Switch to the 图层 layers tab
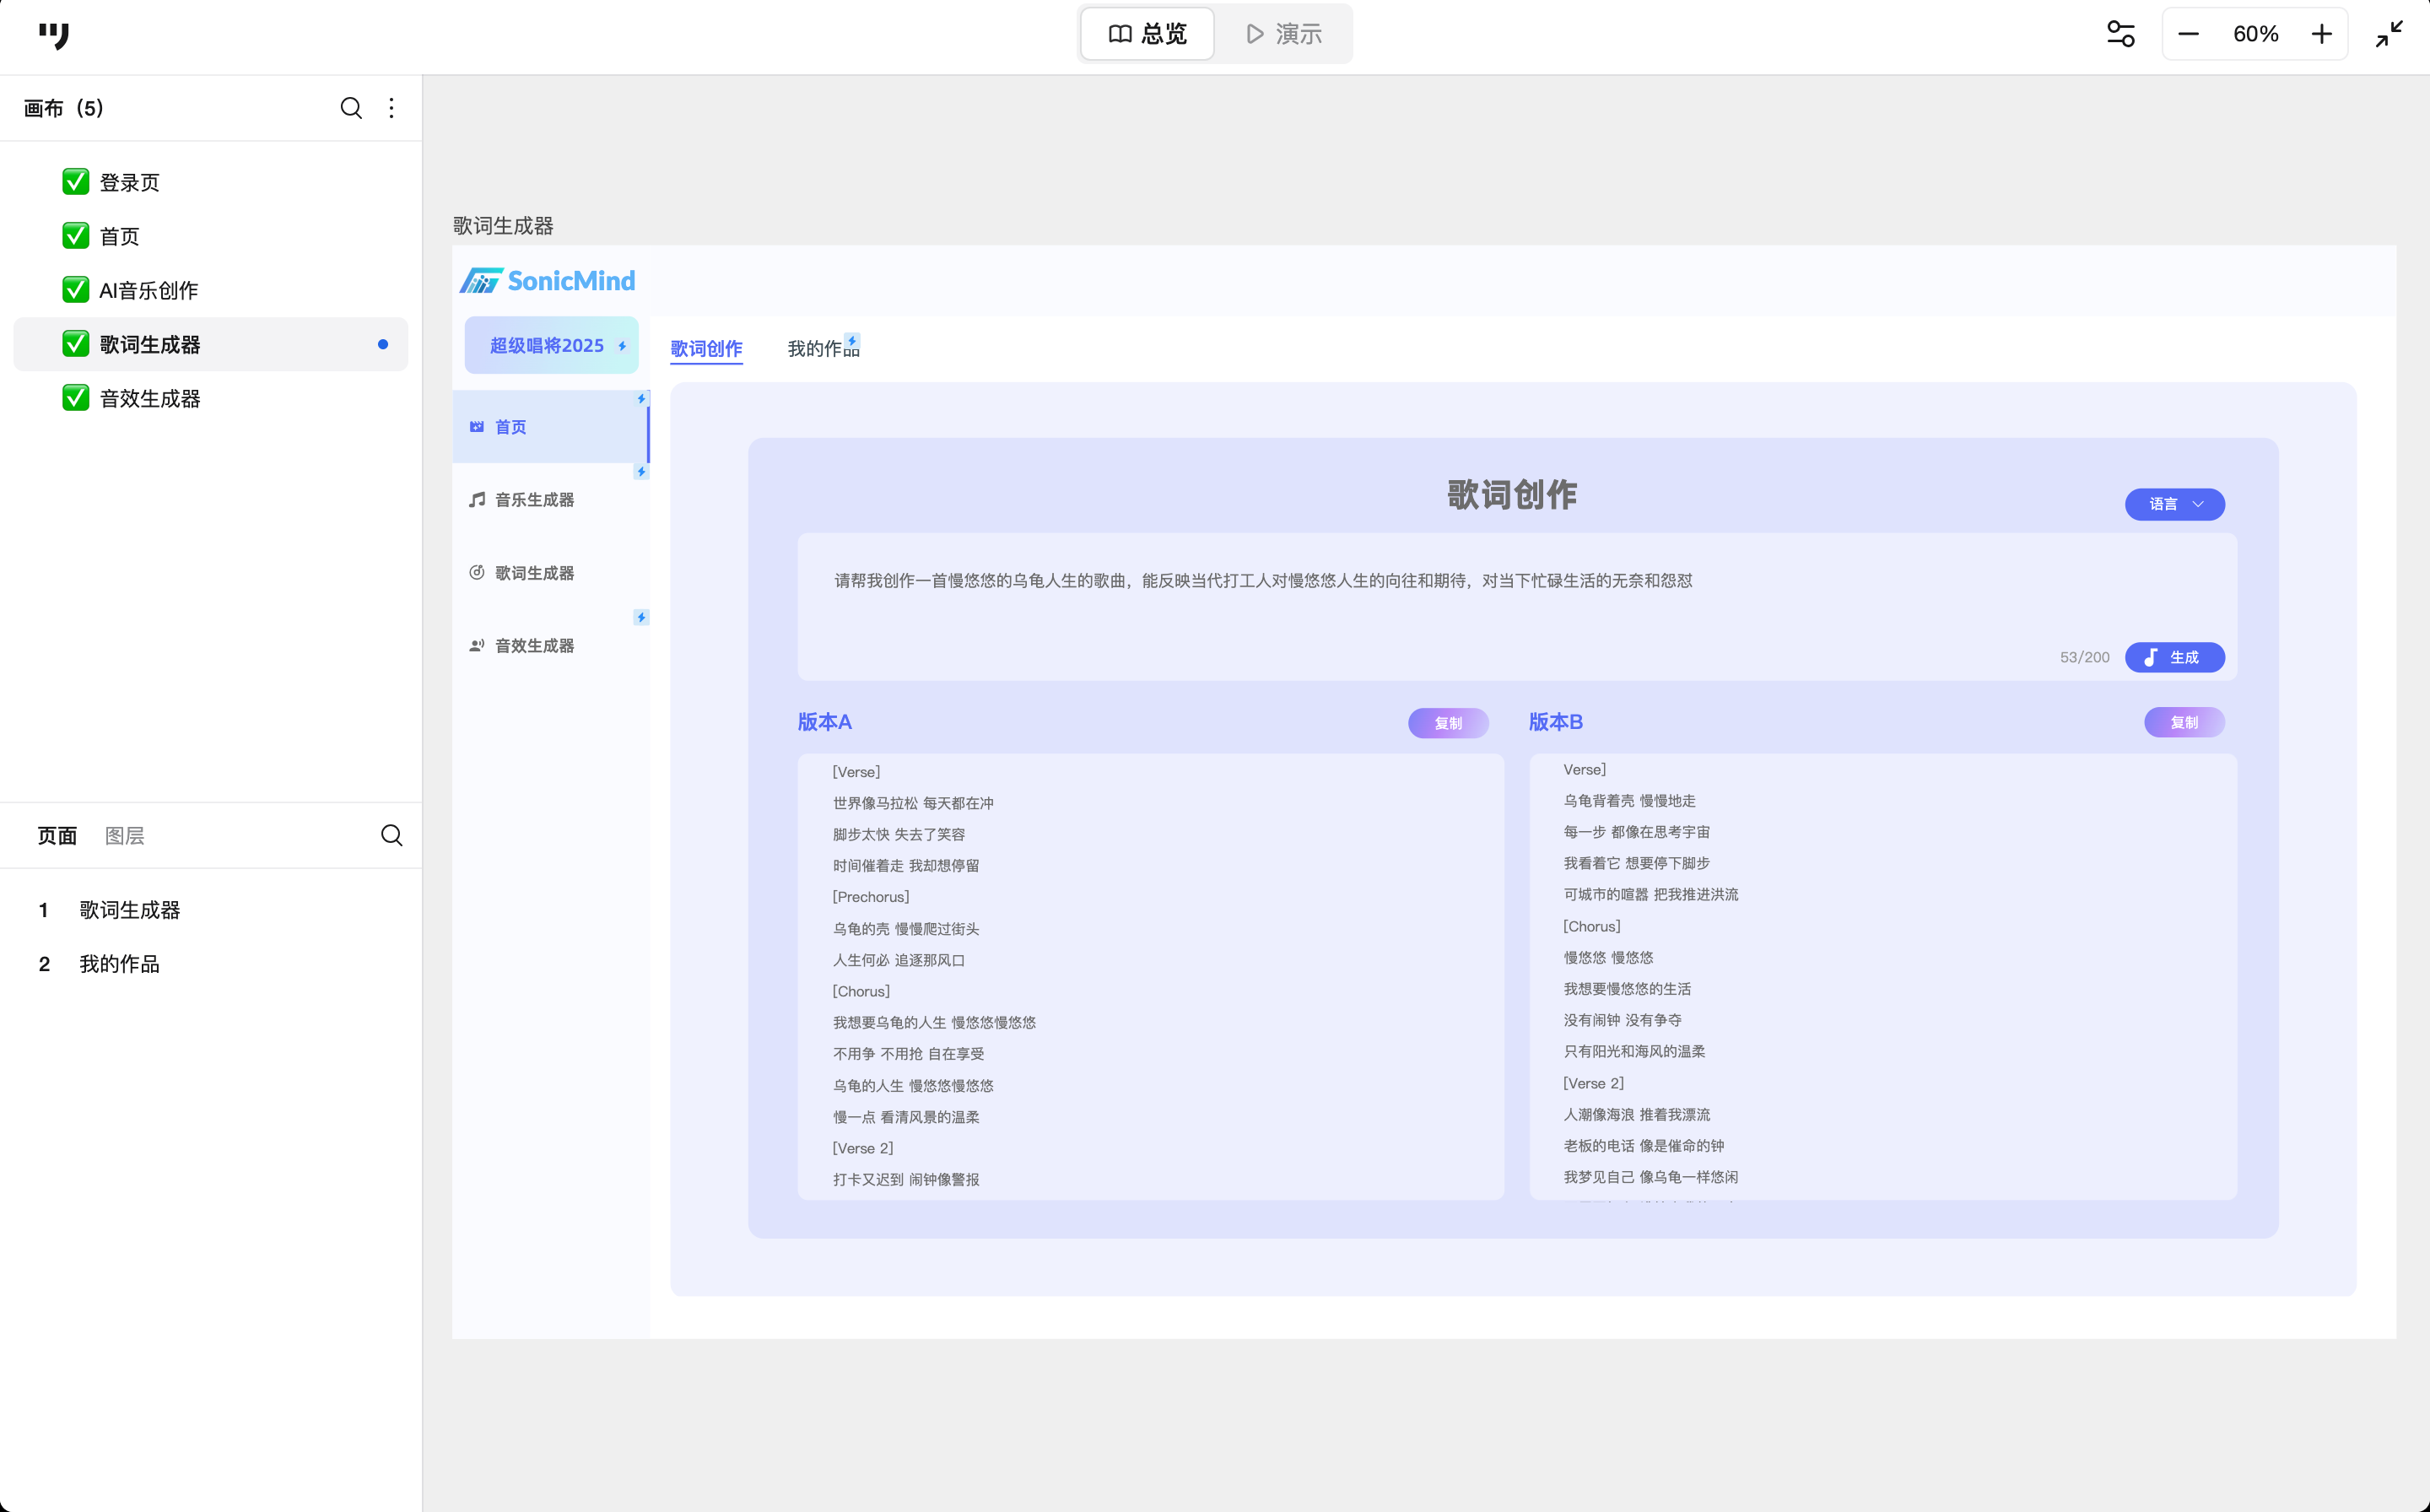Viewport: 2430px width, 1512px height. point(125,835)
